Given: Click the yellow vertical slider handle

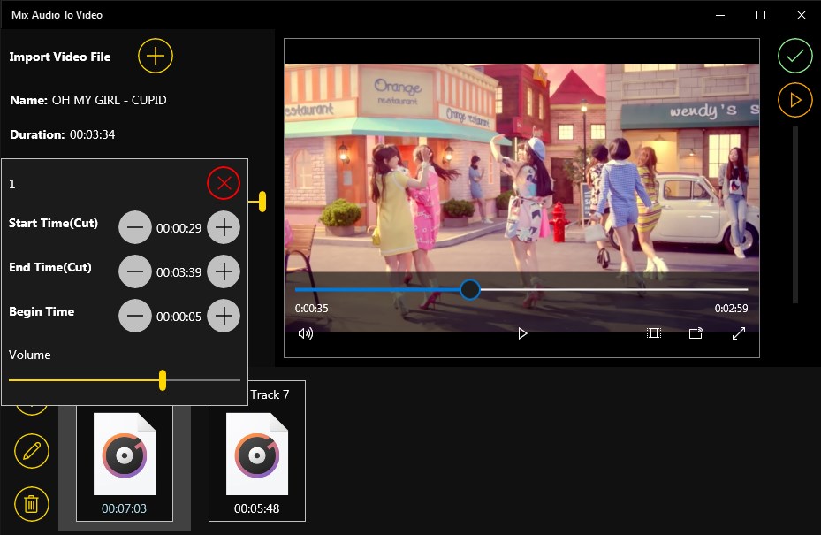Looking at the screenshot, I should click(x=262, y=202).
